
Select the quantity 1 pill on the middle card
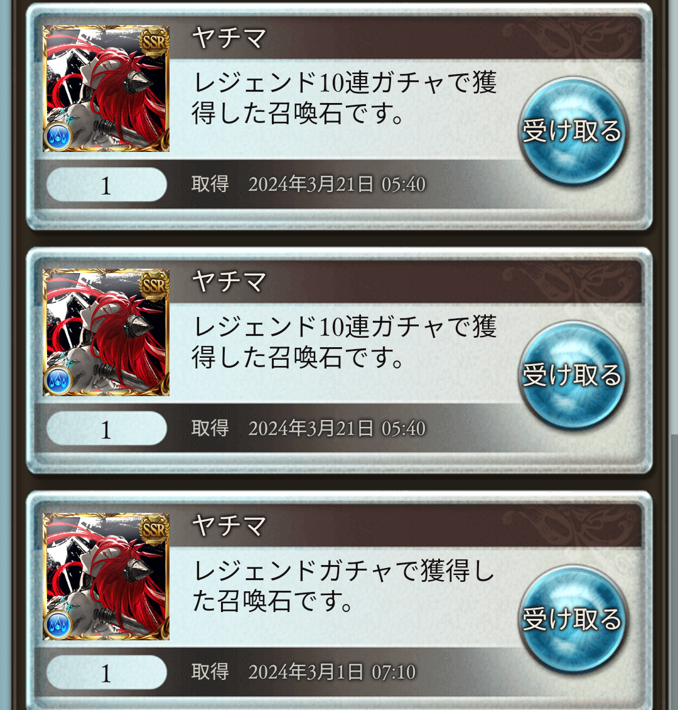[x=107, y=428]
